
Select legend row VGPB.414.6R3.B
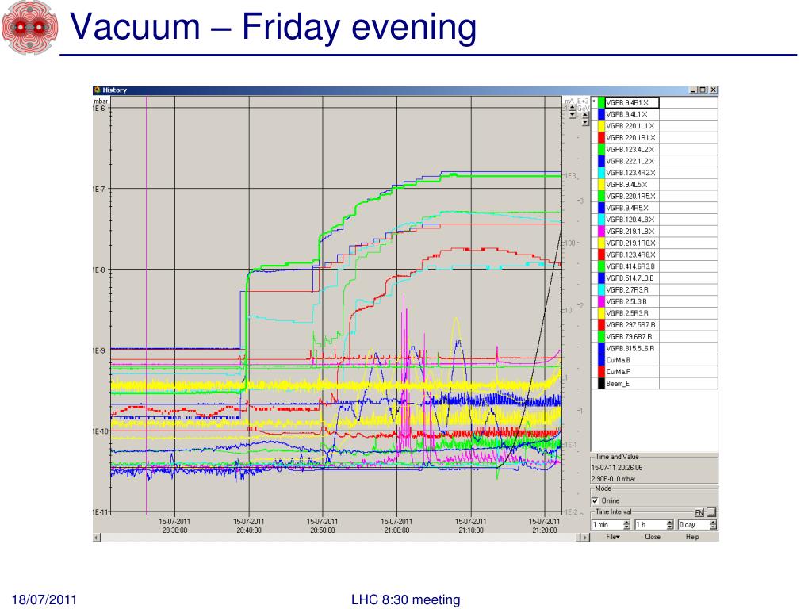point(654,266)
